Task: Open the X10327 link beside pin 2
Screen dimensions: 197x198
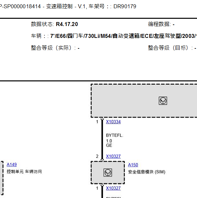Action: click(113, 156)
